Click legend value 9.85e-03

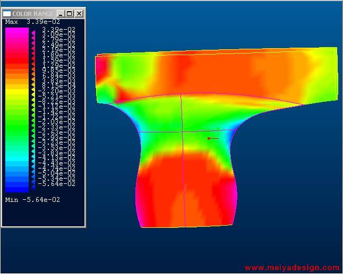(58, 70)
